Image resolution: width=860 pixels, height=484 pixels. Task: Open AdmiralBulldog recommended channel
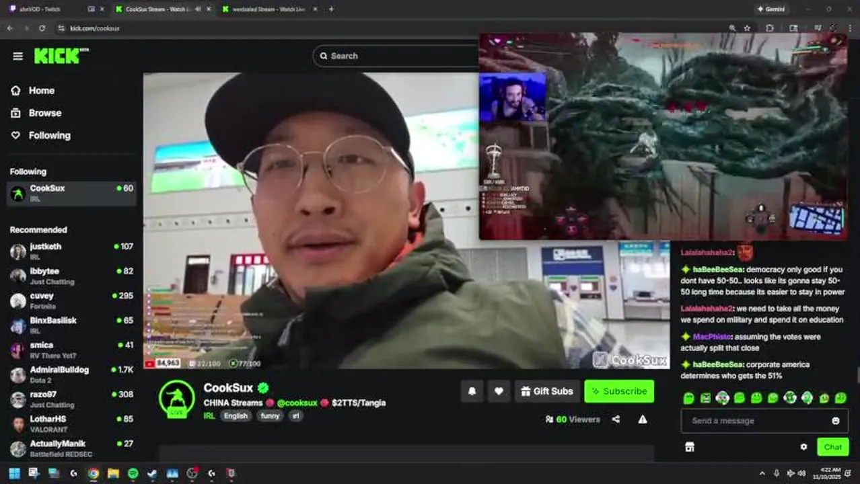[71, 374]
